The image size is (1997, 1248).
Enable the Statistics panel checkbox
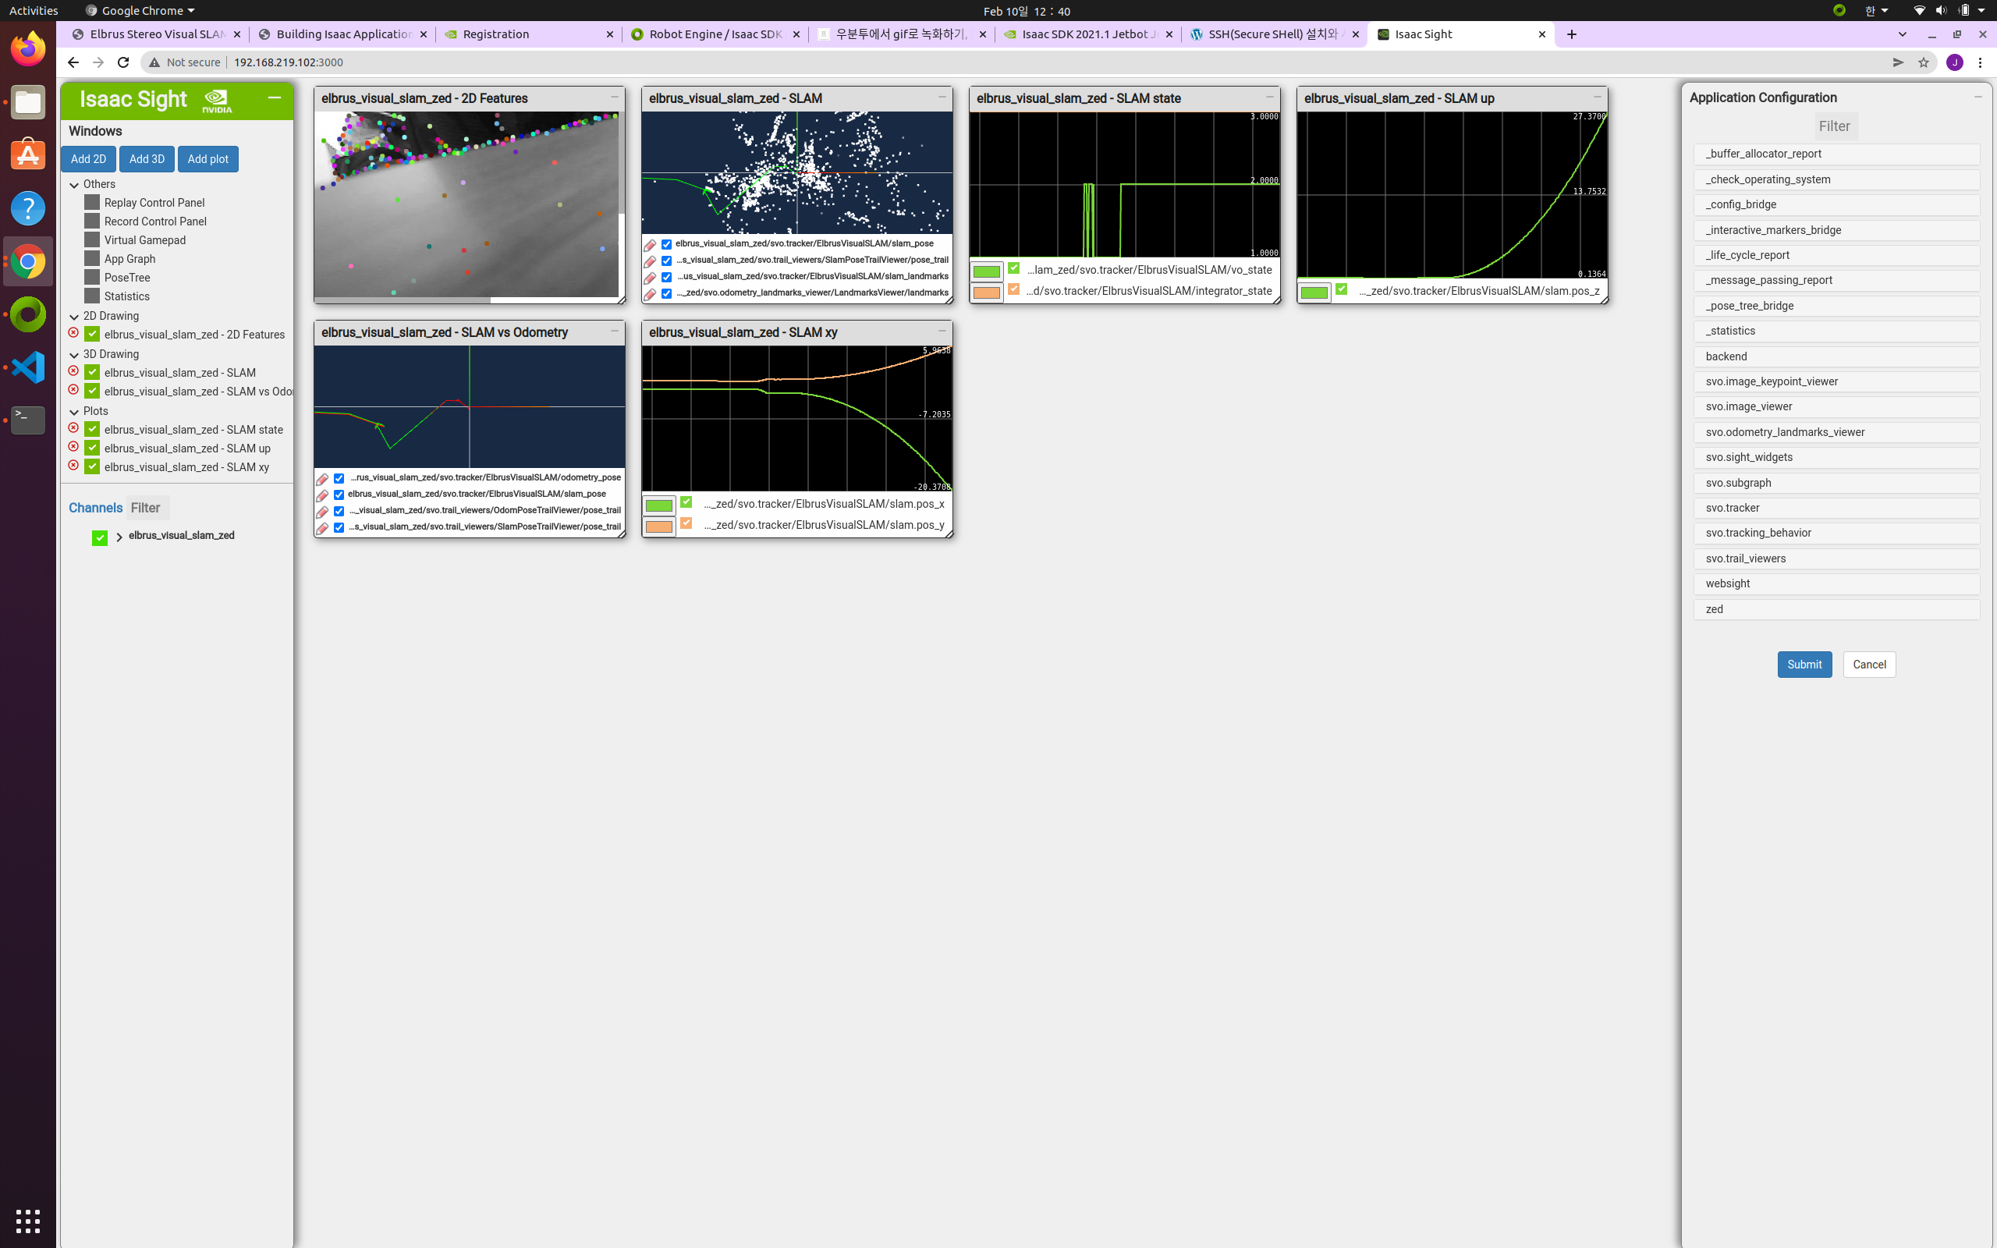[90, 296]
